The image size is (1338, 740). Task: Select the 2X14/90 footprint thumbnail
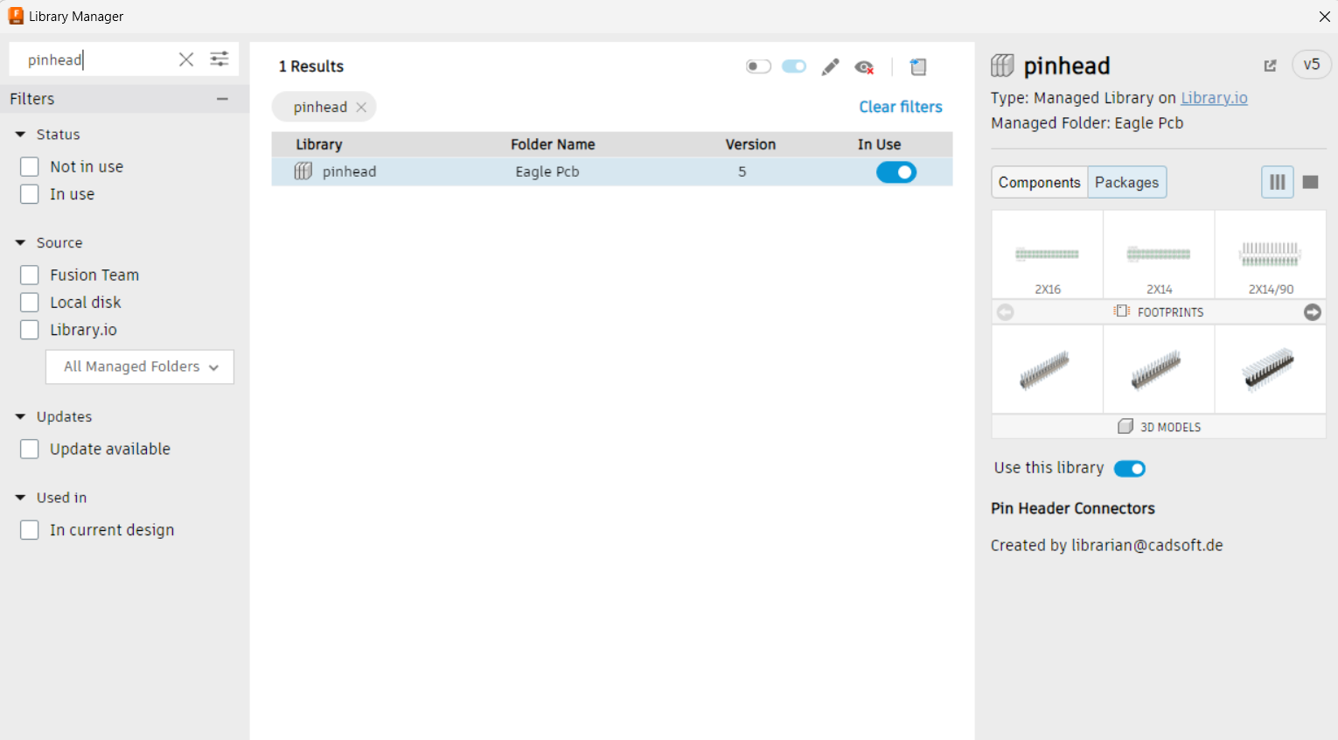click(x=1270, y=255)
